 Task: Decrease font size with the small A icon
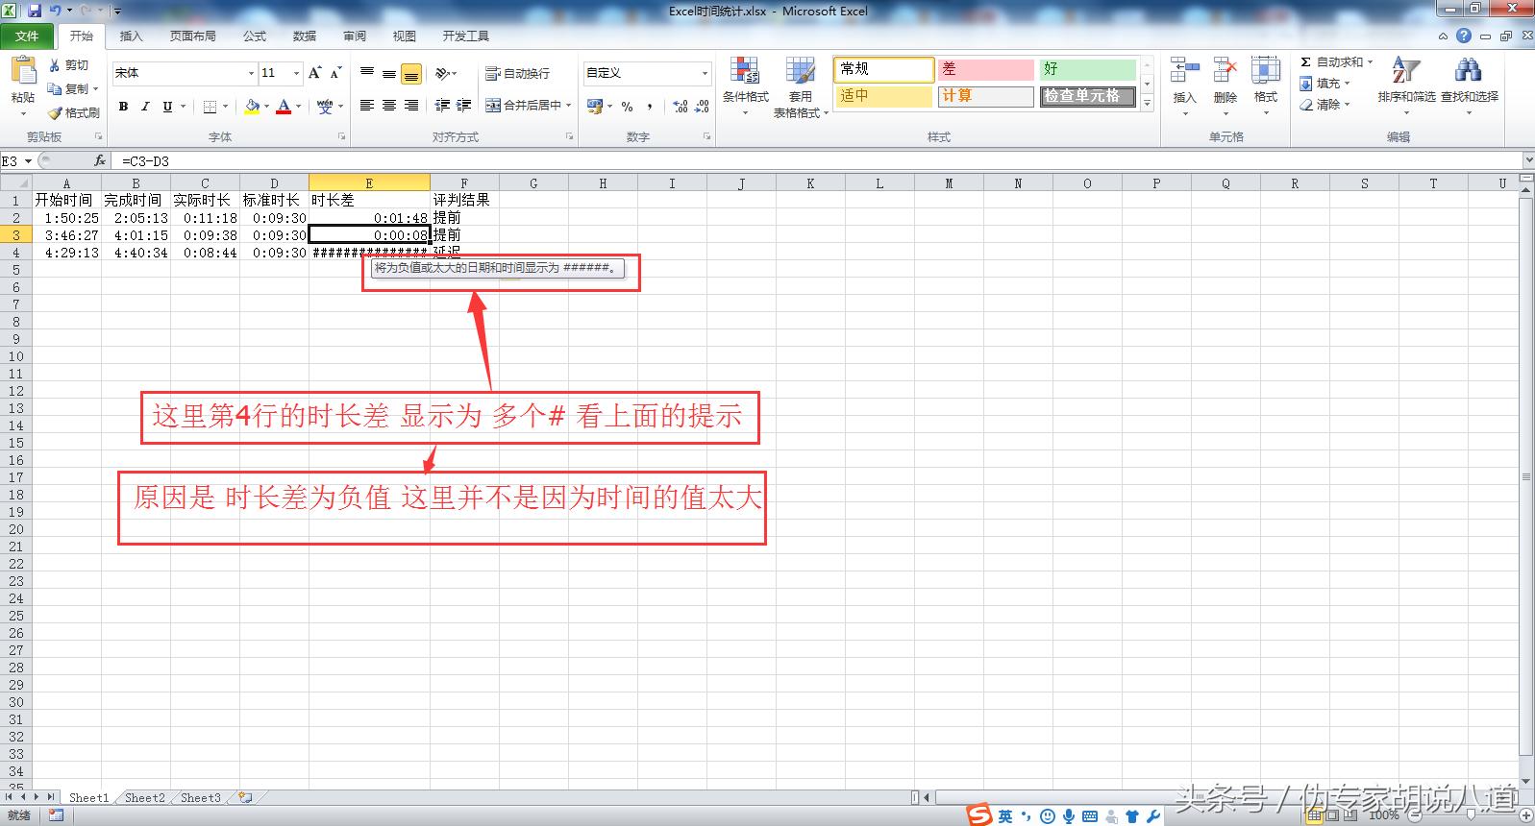335,73
